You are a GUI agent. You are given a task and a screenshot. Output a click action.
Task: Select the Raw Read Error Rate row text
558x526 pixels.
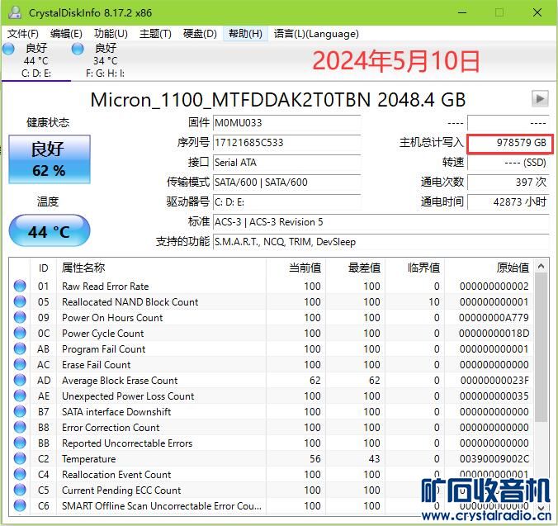click(106, 287)
